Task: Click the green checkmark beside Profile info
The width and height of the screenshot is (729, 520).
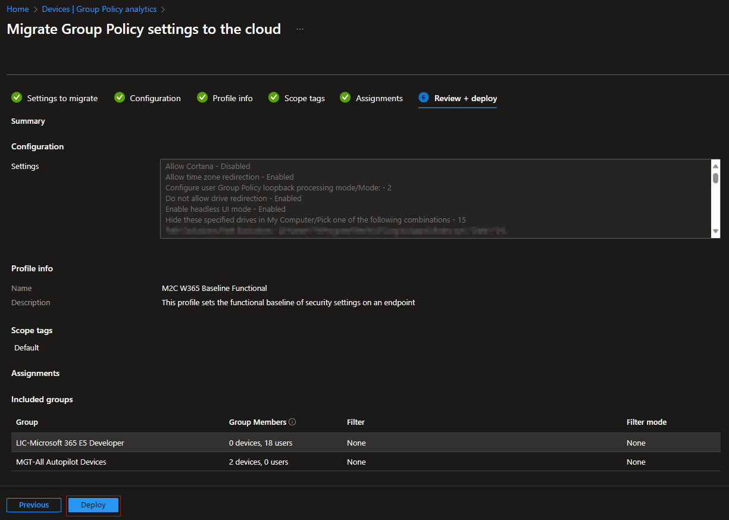Action: coord(202,98)
